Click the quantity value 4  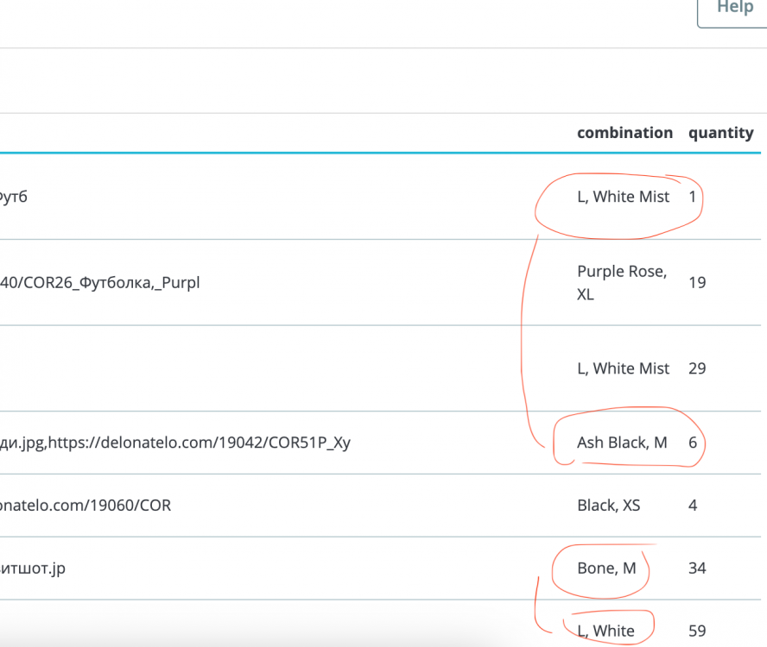pyautogui.click(x=693, y=506)
